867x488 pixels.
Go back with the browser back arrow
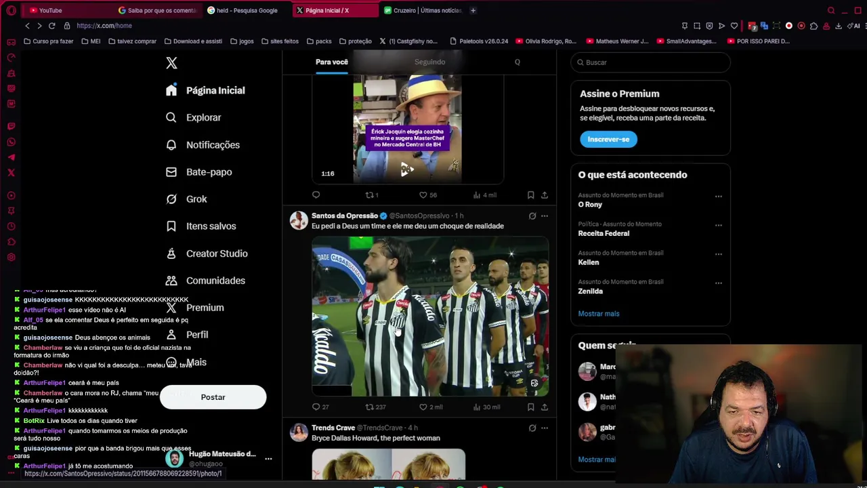coord(27,26)
